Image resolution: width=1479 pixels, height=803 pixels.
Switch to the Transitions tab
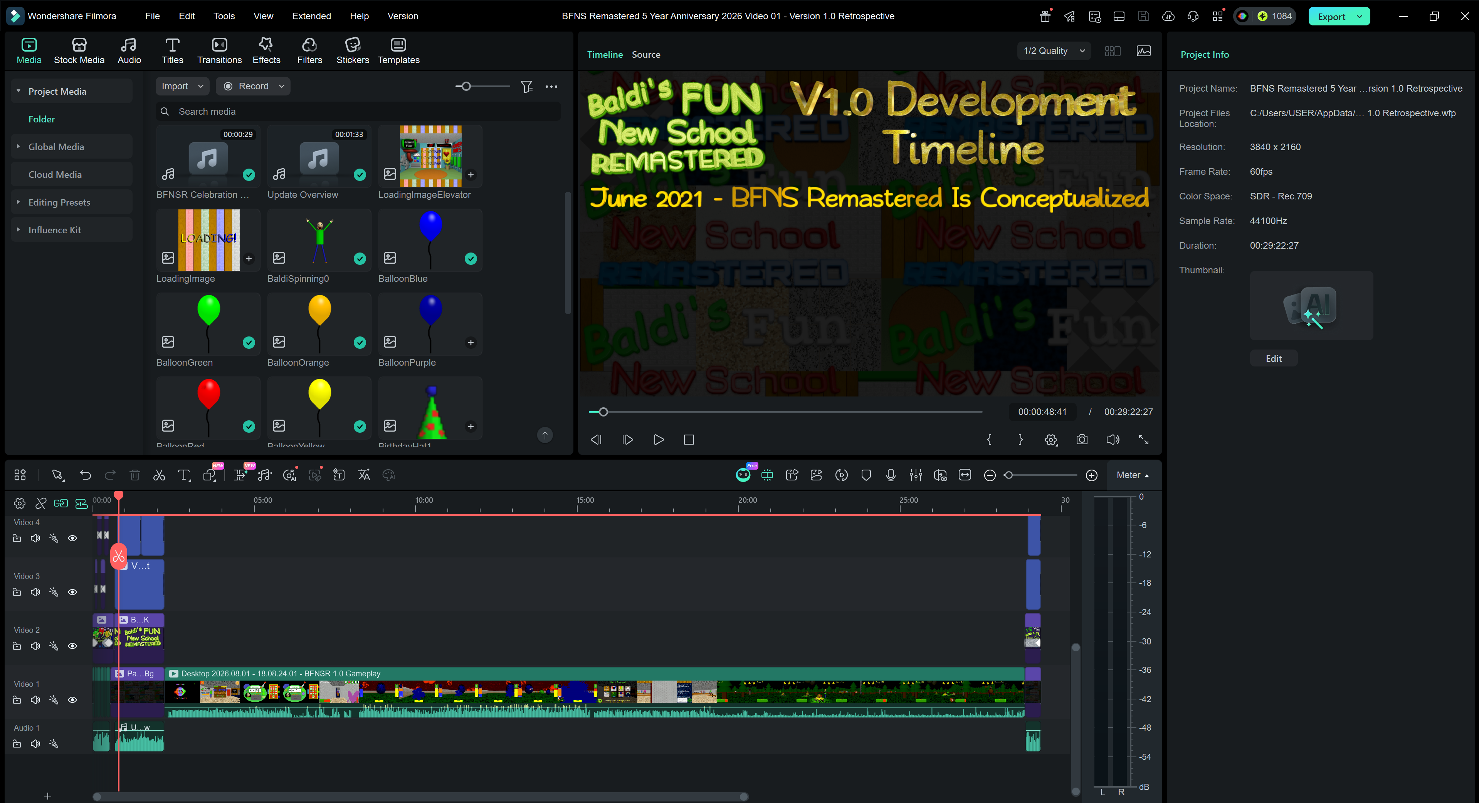[x=219, y=50]
